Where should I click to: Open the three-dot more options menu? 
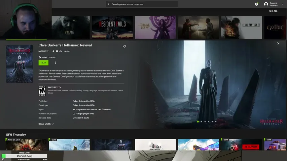click(56, 63)
